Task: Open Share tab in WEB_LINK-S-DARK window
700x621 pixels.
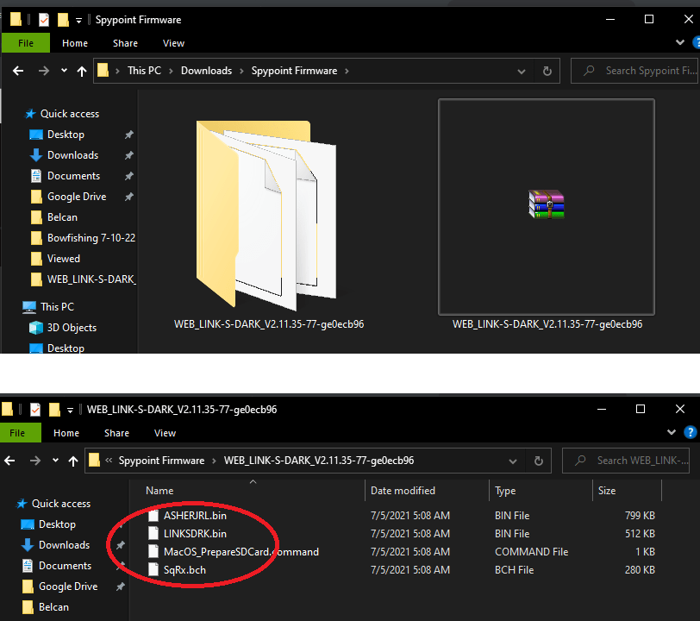Action: [117, 433]
